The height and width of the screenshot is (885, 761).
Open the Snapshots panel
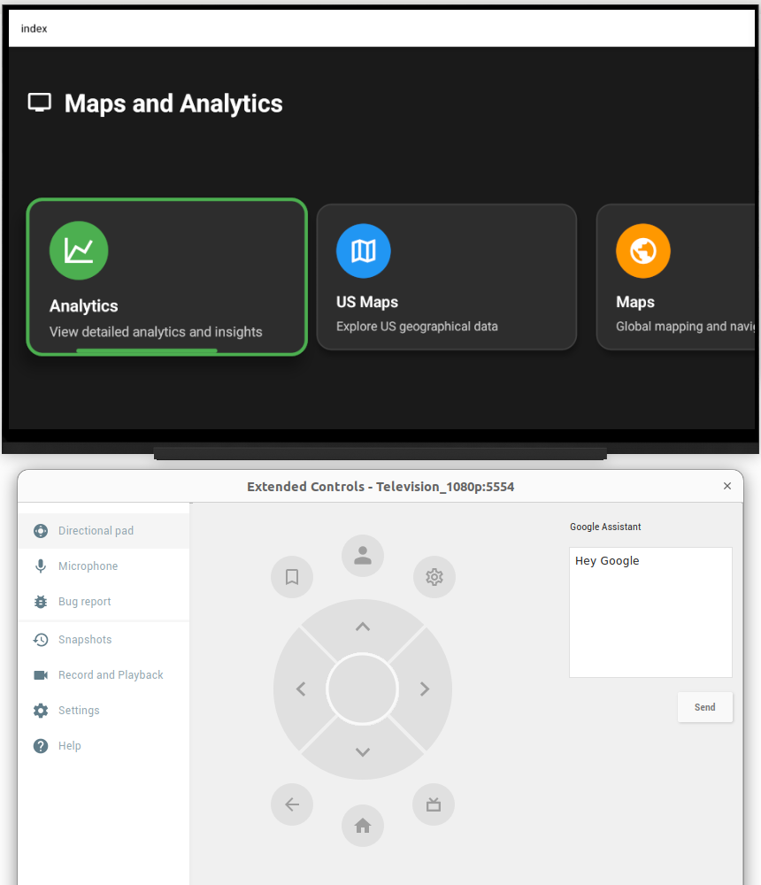[x=40, y=639]
